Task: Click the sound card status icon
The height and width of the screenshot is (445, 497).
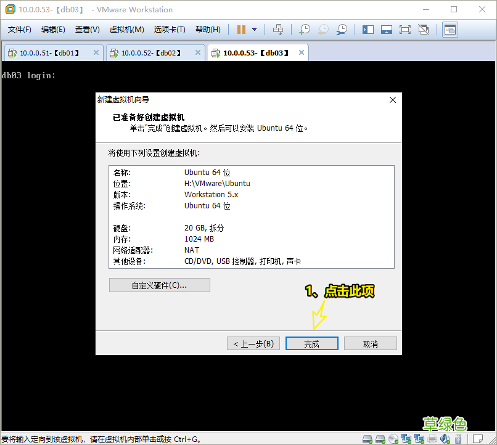Action: tap(445, 439)
